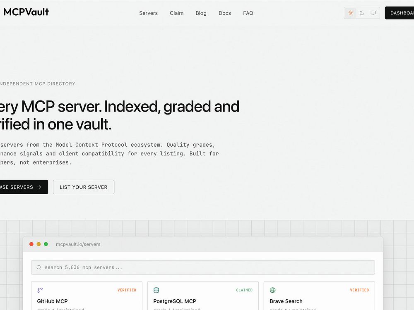This screenshot has height=310, width=414.
Task: Open the FAQ link
Action: pos(248,13)
